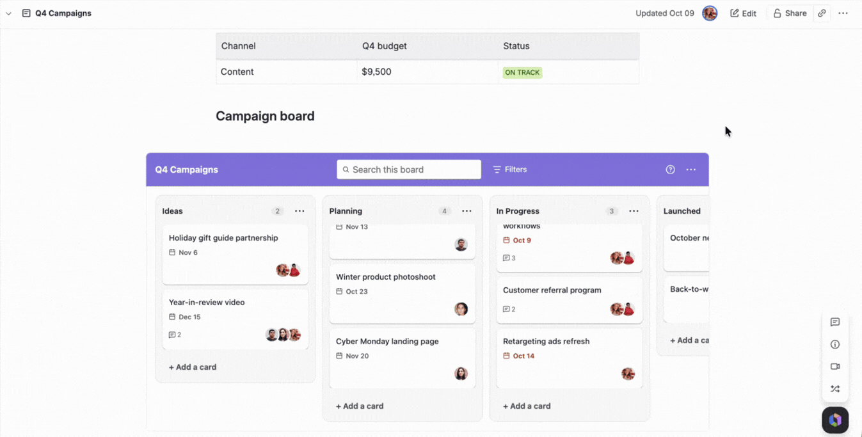Collapse the sidebar chevron beside Q4 Campaigns
Image resolution: width=862 pixels, height=437 pixels.
click(x=8, y=13)
